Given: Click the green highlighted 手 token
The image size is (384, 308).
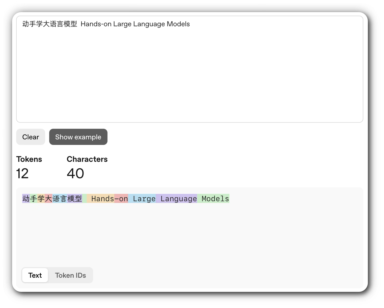Looking at the screenshot, I should 34,199.
